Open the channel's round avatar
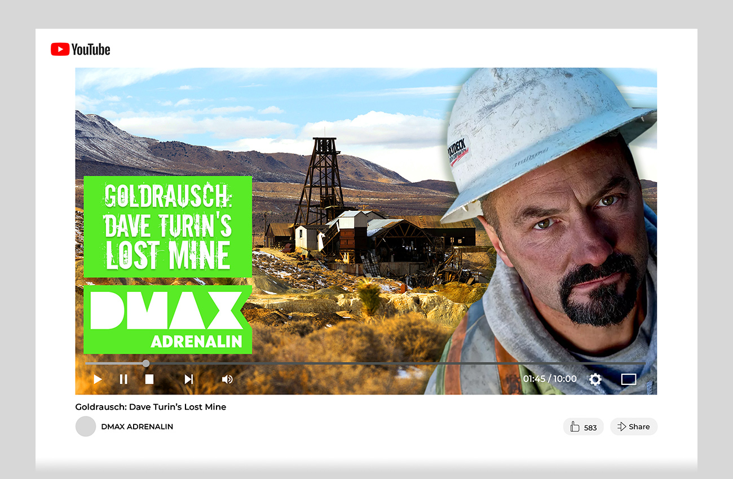 click(86, 427)
